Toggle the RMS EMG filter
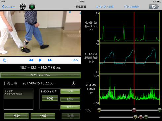The height and width of the screenshot is (121, 162). 70,107
